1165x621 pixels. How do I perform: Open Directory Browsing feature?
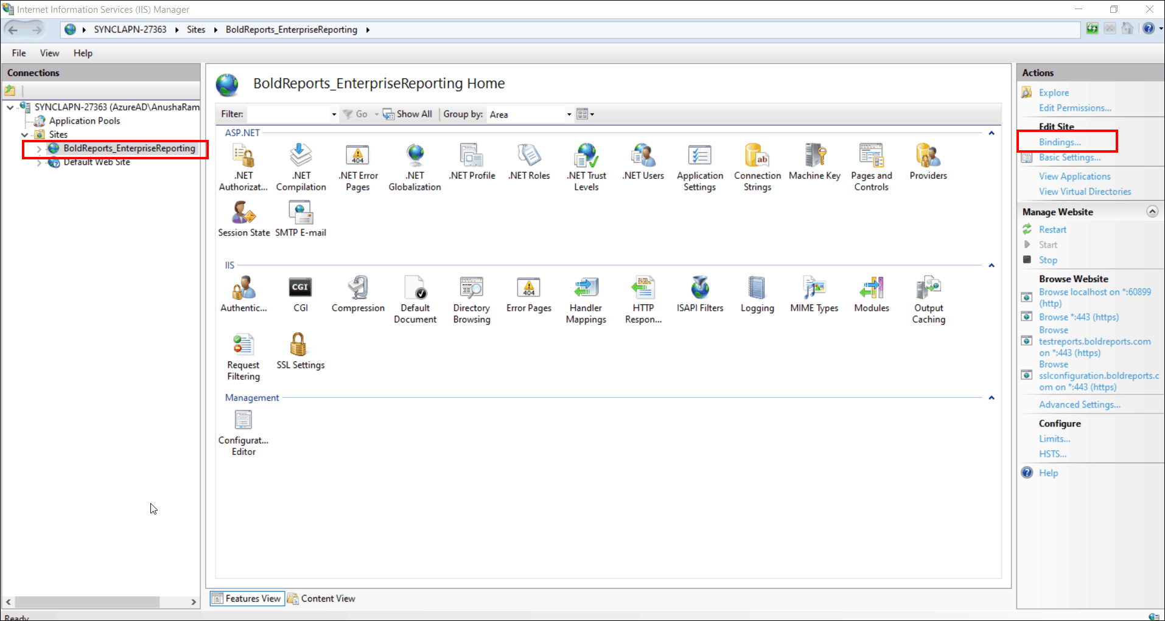coord(472,300)
